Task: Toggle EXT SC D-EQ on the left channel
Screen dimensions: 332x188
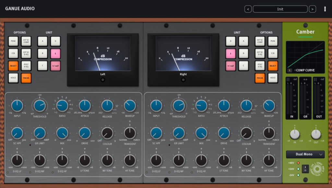Action: [x=26, y=53]
